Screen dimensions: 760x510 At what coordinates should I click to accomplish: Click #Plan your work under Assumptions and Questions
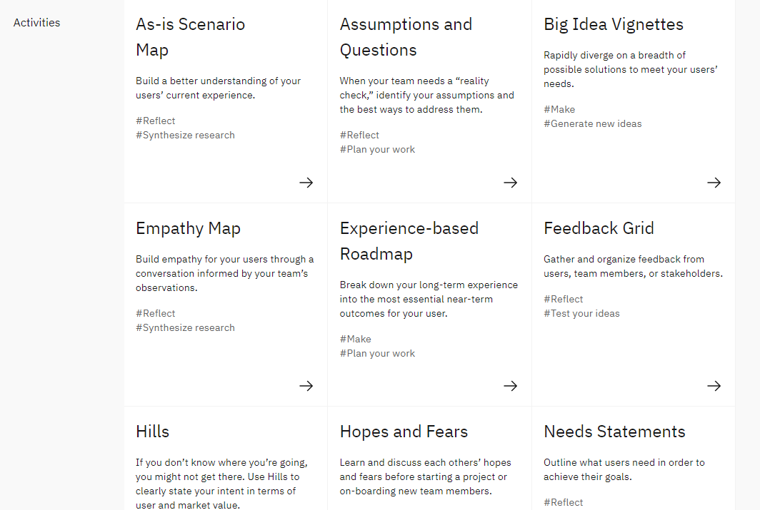377,149
